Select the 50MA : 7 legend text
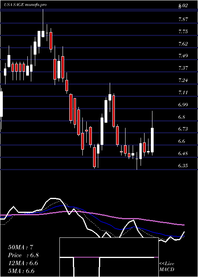Viewport: 198px width, 277px height. pos(21,247)
